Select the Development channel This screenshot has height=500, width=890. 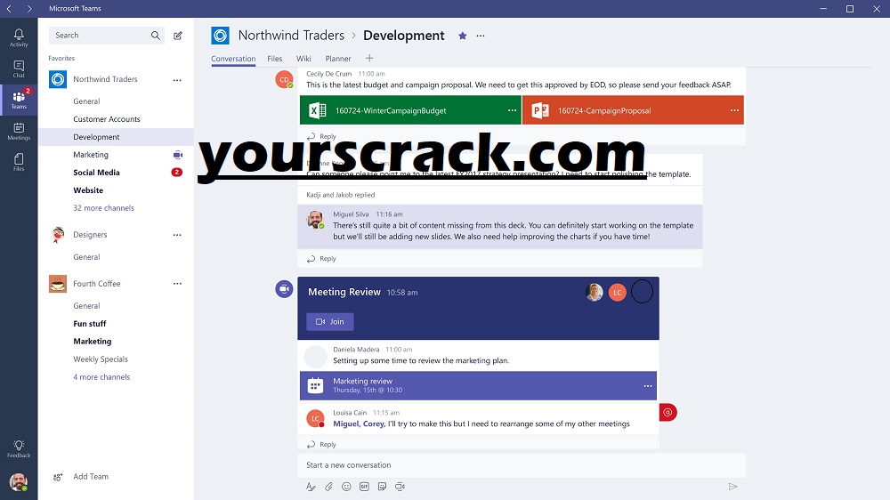[x=116, y=137]
